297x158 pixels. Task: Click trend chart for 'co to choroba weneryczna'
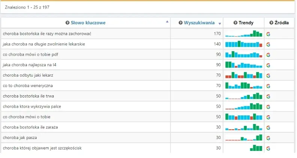(x=244, y=85)
